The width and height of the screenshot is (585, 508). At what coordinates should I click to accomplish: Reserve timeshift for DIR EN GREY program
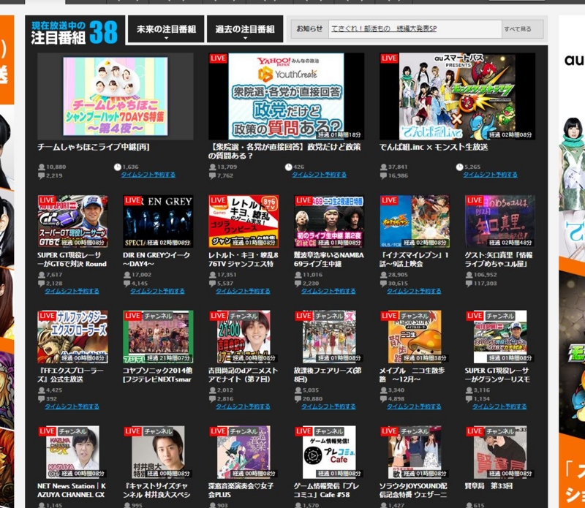[x=157, y=291]
